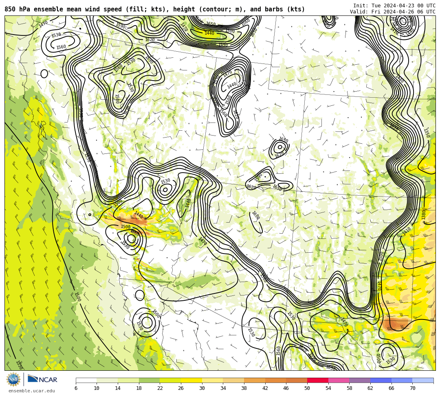This screenshot has width=440, height=396.
Task: Click the colorbar tick label 6
Action: pyautogui.click(x=76, y=388)
